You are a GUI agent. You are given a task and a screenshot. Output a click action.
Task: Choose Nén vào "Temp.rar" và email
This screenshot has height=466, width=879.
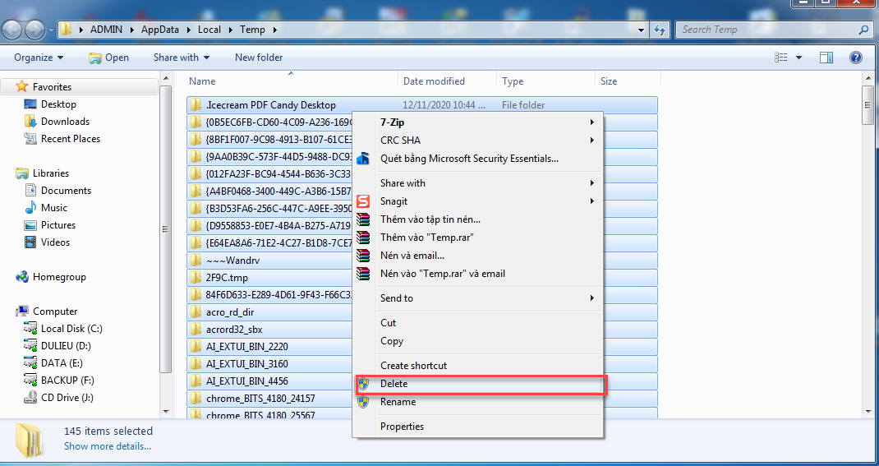tap(477, 274)
